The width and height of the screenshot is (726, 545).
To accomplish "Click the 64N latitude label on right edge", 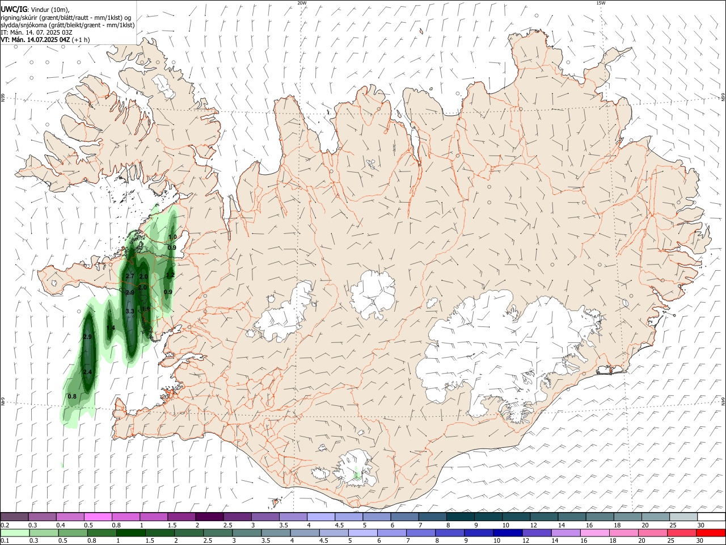I will click(723, 401).
